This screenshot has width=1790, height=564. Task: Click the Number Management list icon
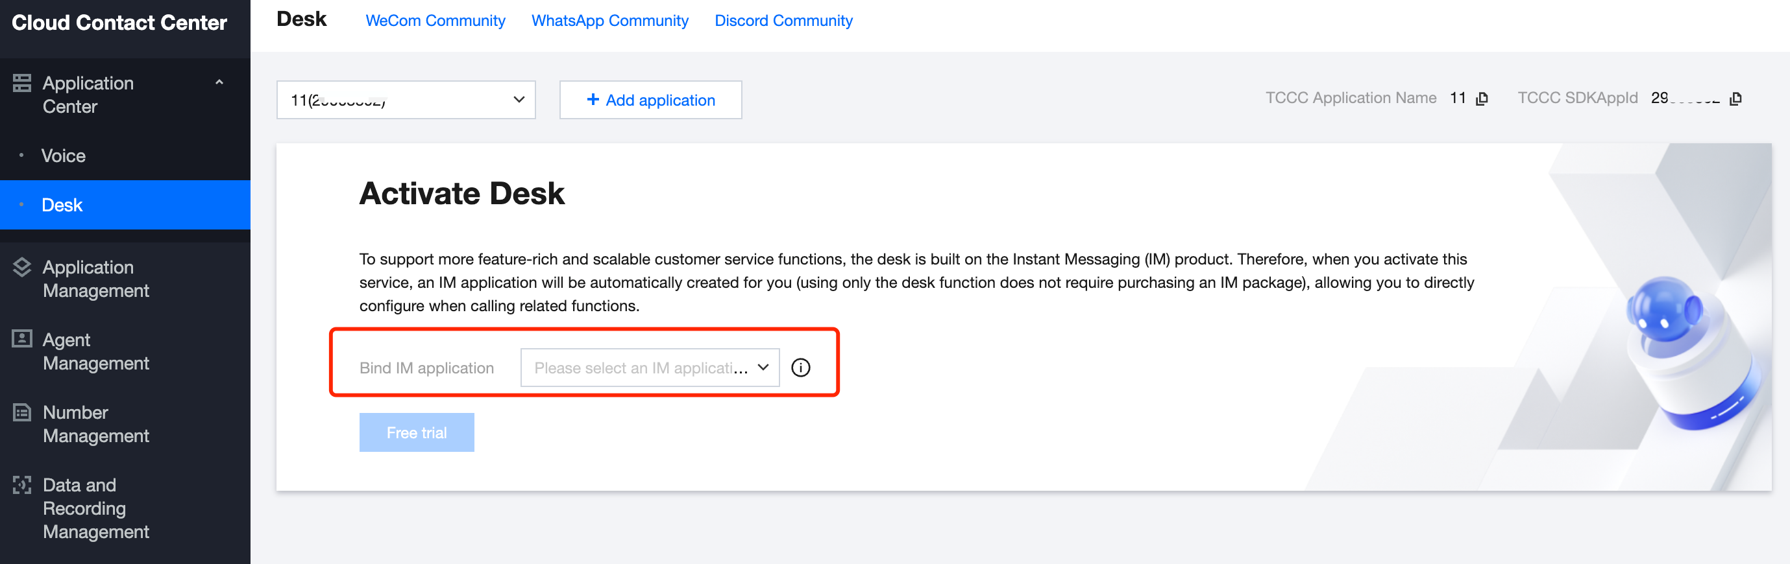pyautogui.click(x=21, y=412)
